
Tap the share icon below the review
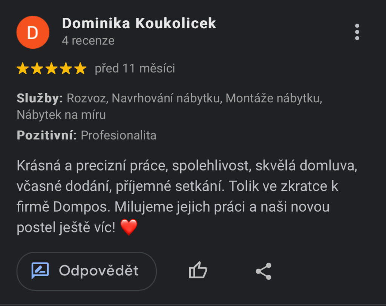coord(263,271)
